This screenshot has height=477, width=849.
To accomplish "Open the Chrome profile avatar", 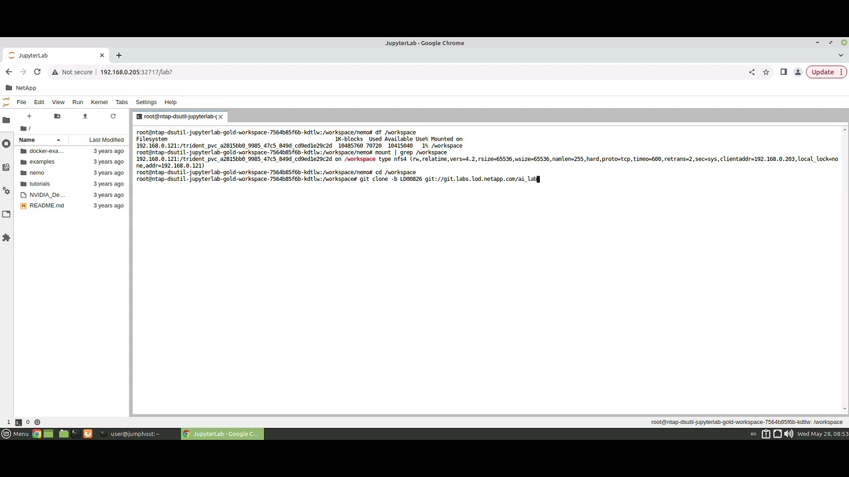I will (798, 72).
